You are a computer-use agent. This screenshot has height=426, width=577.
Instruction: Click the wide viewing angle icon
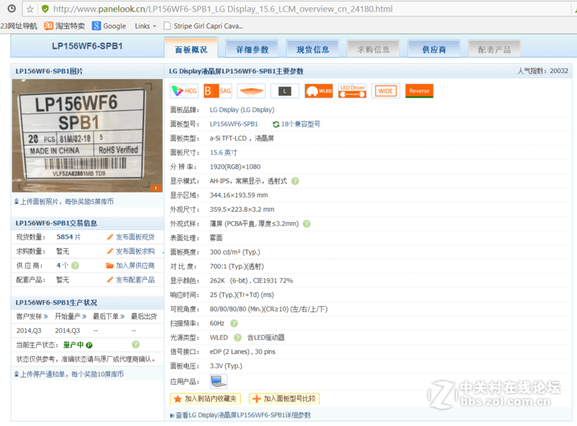tap(251, 91)
